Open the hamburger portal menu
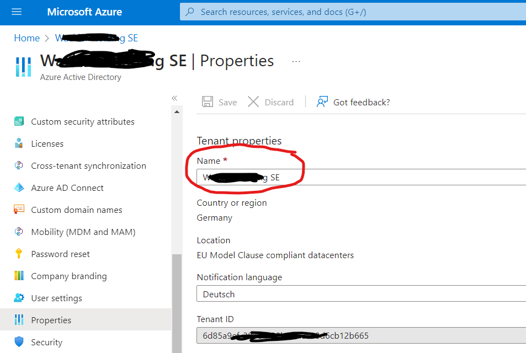526x353 pixels. tap(17, 12)
